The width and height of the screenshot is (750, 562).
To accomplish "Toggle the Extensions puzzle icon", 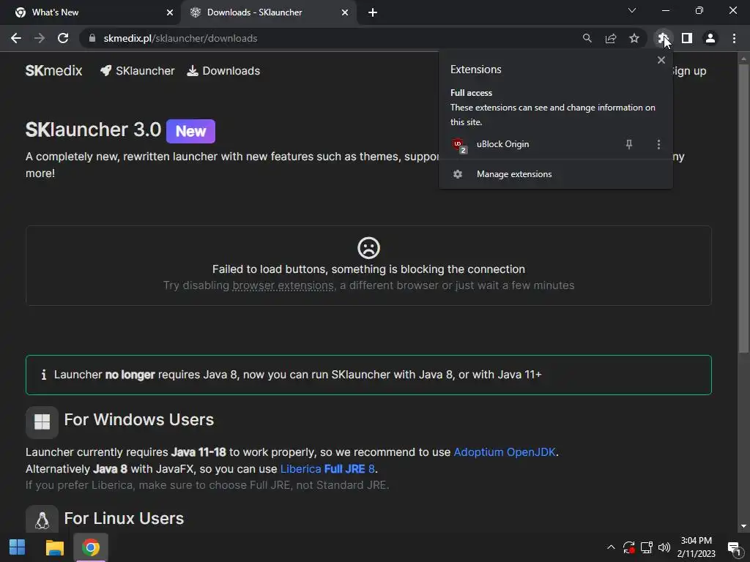I will tap(662, 38).
